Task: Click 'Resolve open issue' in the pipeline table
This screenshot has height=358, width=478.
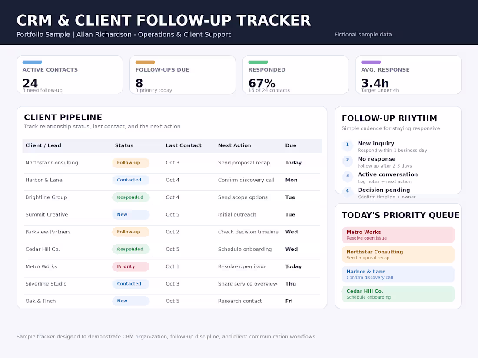Action: (x=242, y=266)
